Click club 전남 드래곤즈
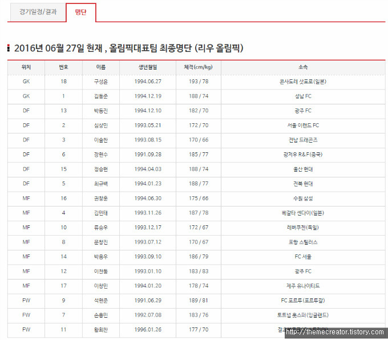 303,140
